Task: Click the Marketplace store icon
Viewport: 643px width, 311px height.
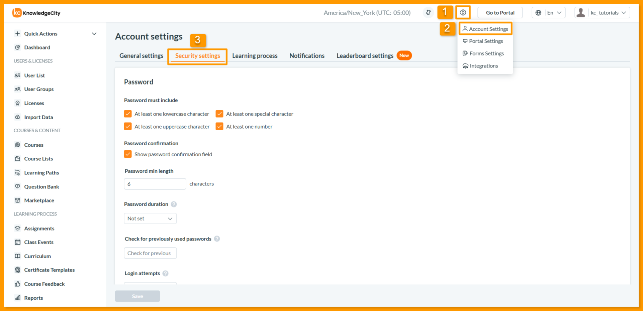Action: click(18, 200)
